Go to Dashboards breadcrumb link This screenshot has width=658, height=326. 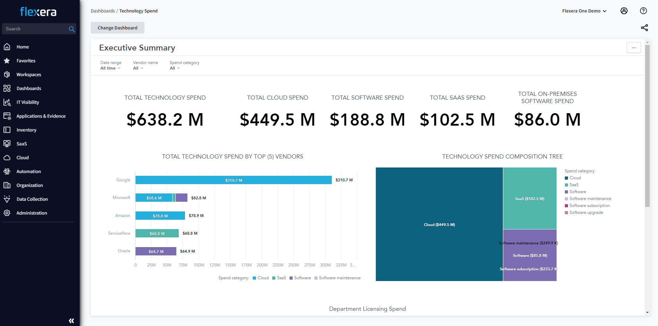click(x=103, y=11)
